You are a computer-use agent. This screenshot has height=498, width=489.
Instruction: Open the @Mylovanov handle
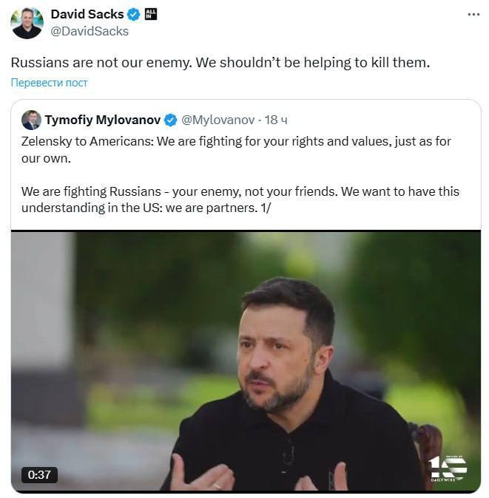[x=217, y=120]
